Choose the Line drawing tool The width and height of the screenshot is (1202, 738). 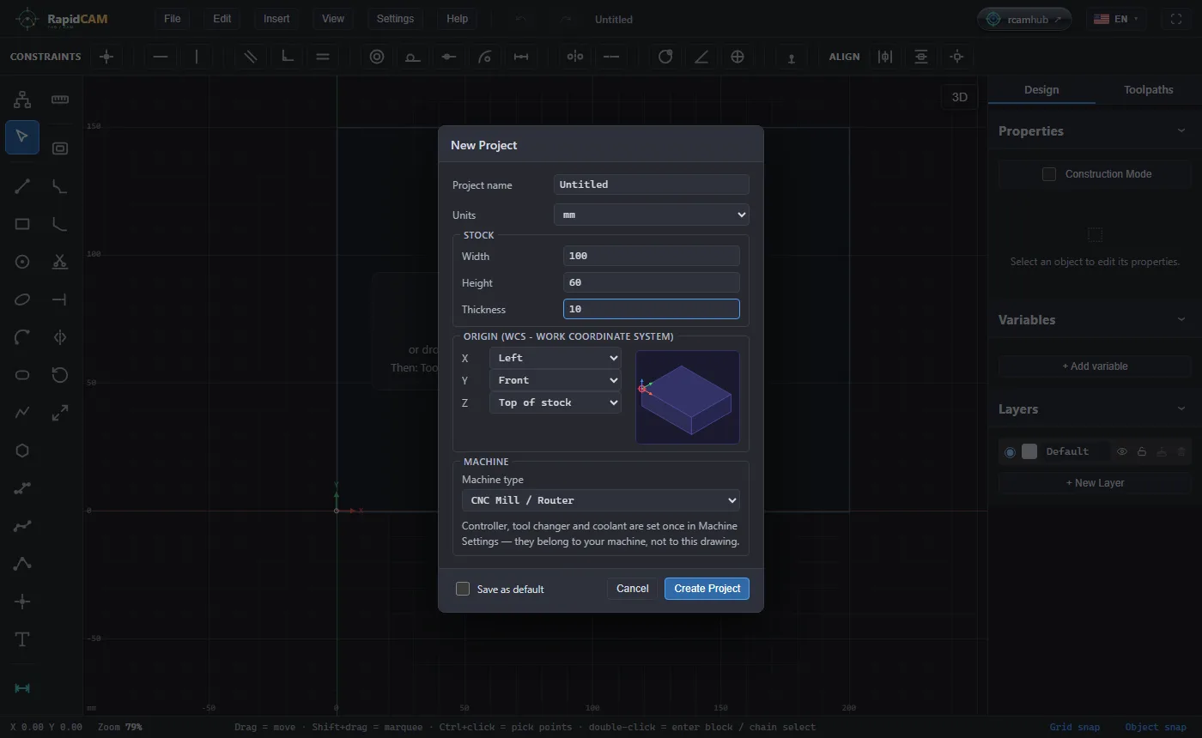coord(22,186)
